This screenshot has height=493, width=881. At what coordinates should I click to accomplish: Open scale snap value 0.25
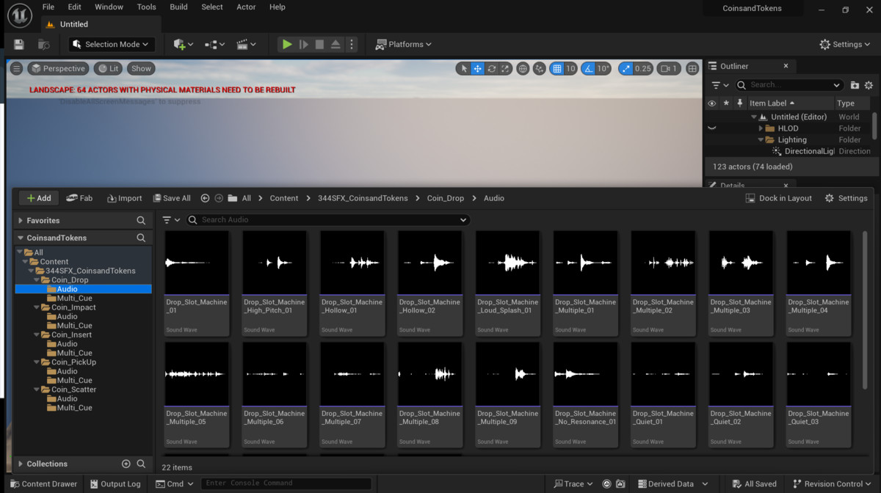[643, 68]
